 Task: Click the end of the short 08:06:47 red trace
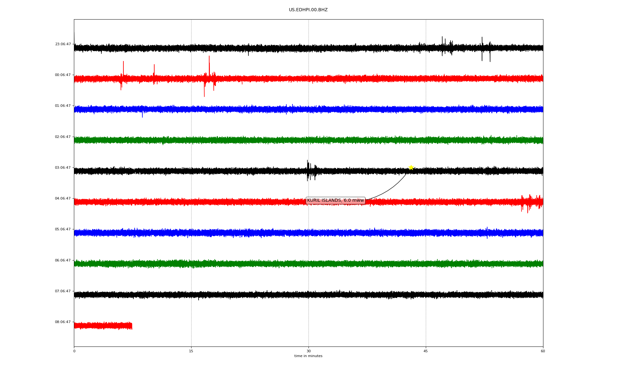point(131,326)
